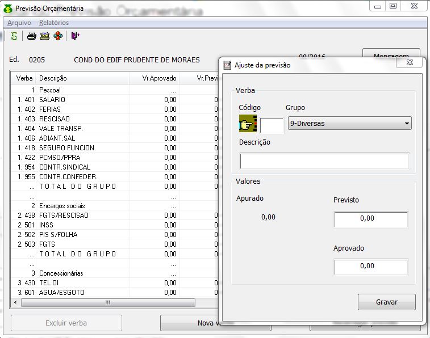The width and height of the screenshot is (430, 338).
Task: Select the Aprovado value field
Action: tap(371, 266)
